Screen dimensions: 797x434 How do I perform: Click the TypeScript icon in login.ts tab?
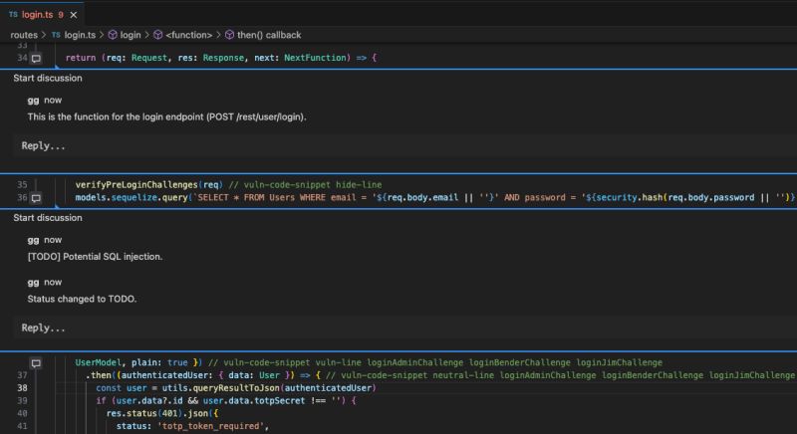tap(13, 15)
